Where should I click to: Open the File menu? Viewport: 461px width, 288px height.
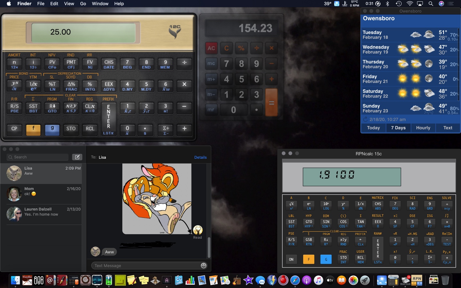coord(41,4)
